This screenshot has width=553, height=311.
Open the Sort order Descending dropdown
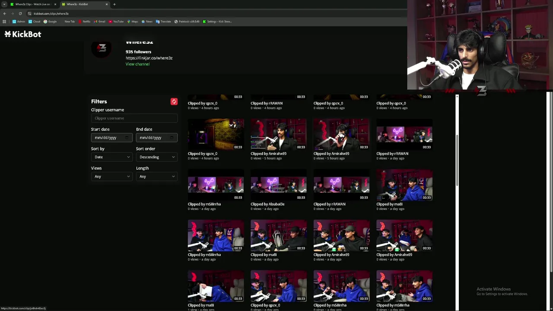[x=156, y=157]
